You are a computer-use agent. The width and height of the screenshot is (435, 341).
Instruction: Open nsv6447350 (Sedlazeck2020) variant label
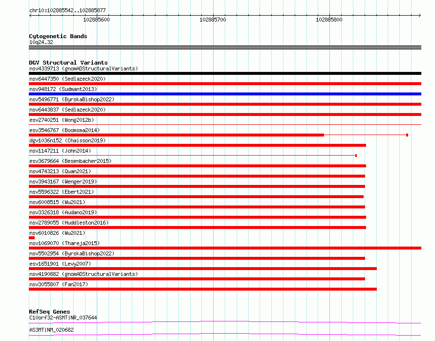[67, 79]
